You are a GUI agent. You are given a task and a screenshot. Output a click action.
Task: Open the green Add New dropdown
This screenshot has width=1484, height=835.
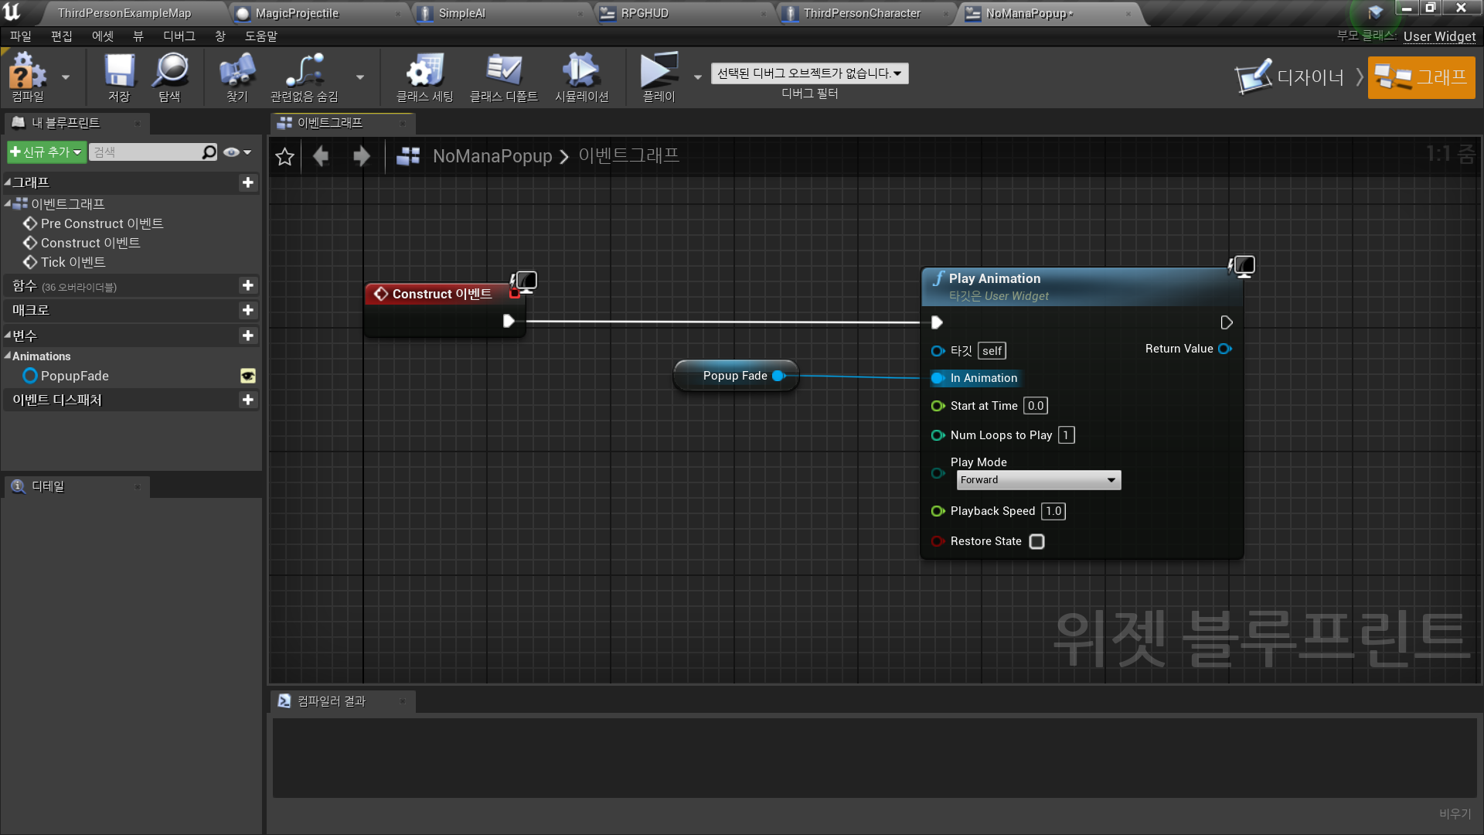(46, 152)
